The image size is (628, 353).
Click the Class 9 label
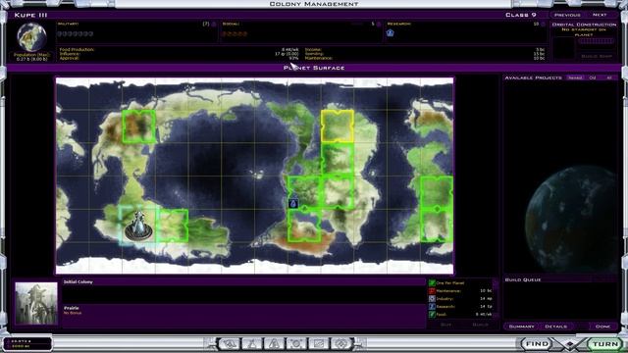click(521, 15)
